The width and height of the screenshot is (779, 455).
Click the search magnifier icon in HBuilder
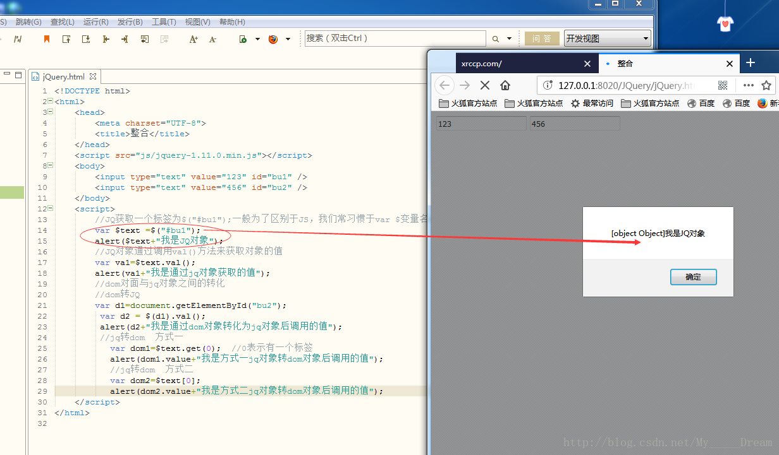click(496, 39)
